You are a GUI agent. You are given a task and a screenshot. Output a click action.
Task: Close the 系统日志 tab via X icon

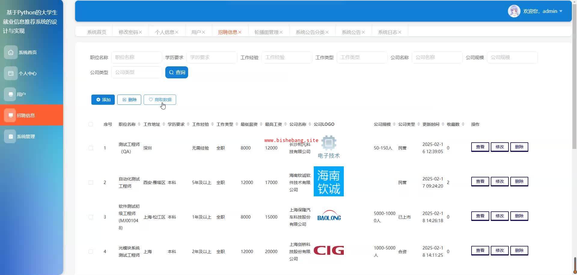pyautogui.click(x=400, y=32)
